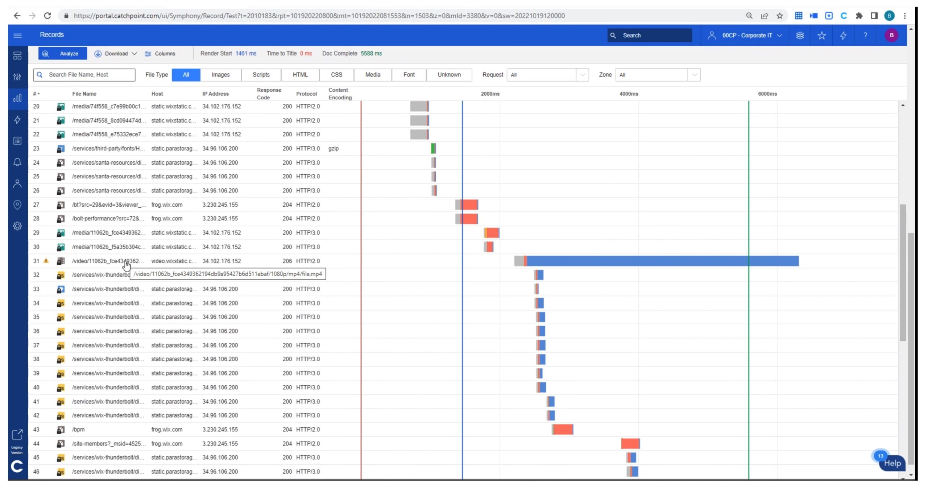This screenshot has height=489, width=928.
Task: Click the Analyze button
Action: point(63,54)
